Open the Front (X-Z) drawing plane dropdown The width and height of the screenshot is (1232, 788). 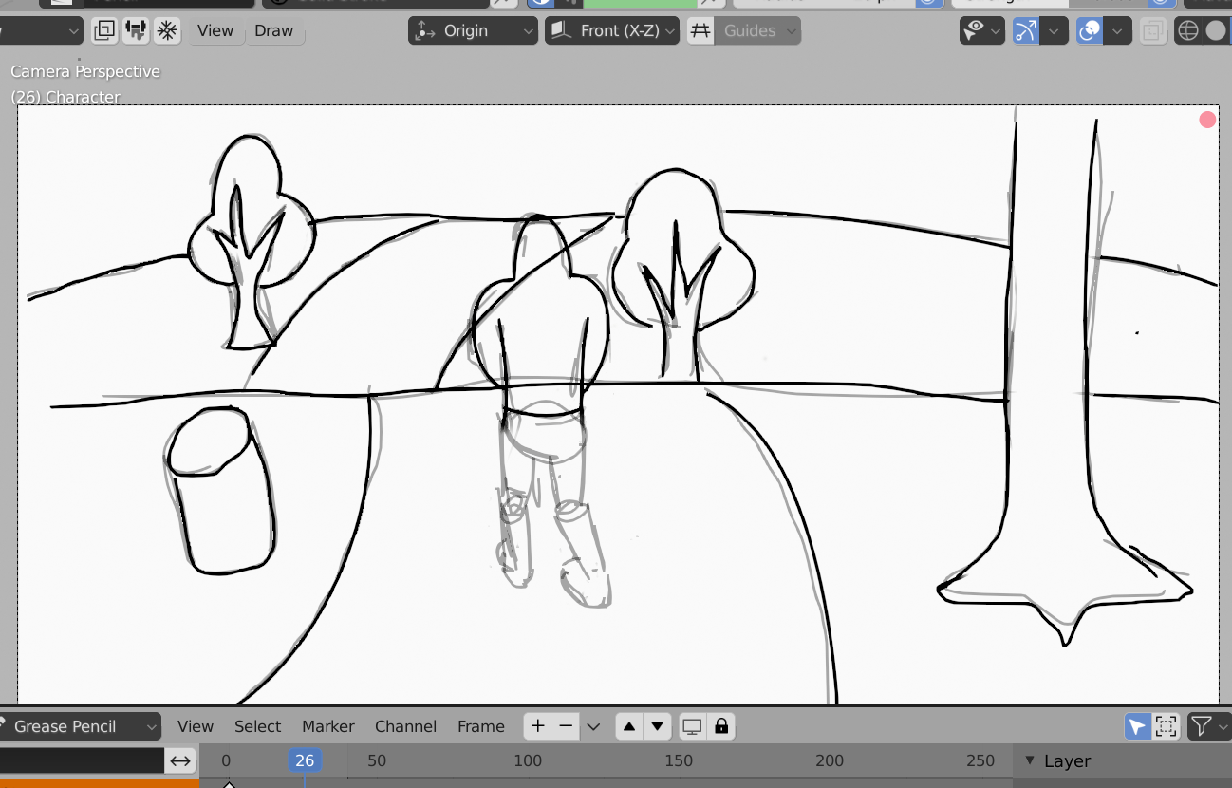point(612,30)
